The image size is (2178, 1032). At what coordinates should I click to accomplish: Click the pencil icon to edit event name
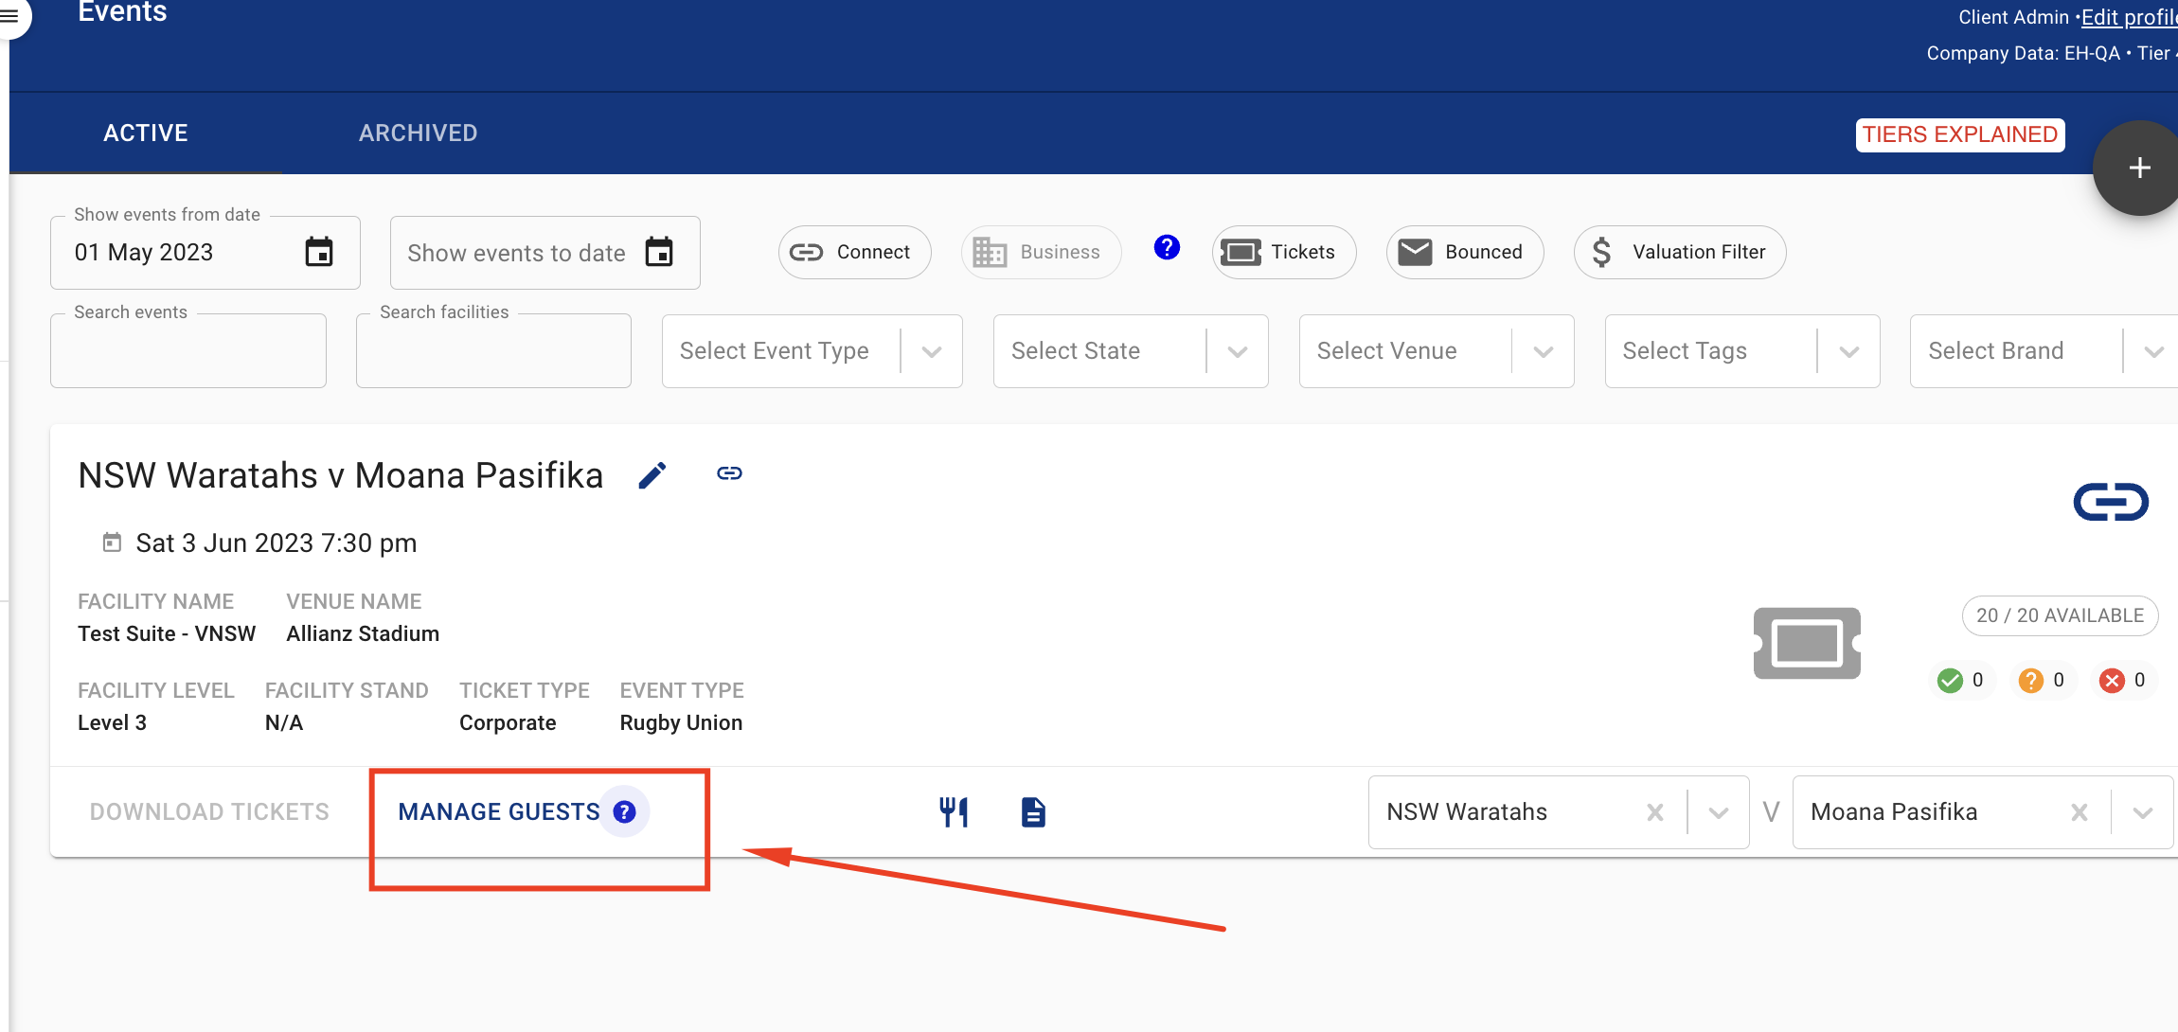(652, 474)
